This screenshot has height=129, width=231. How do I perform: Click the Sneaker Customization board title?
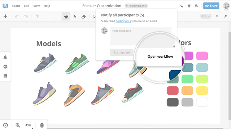coord(102,6)
